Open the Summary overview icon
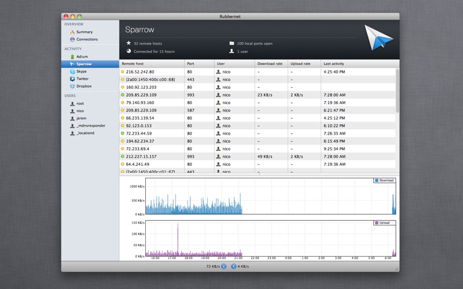The image size is (463, 289). [x=72, y=32]
